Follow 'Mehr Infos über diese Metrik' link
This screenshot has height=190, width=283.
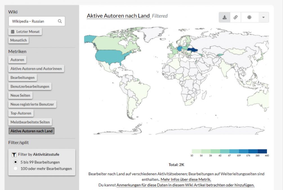[186, 180]
